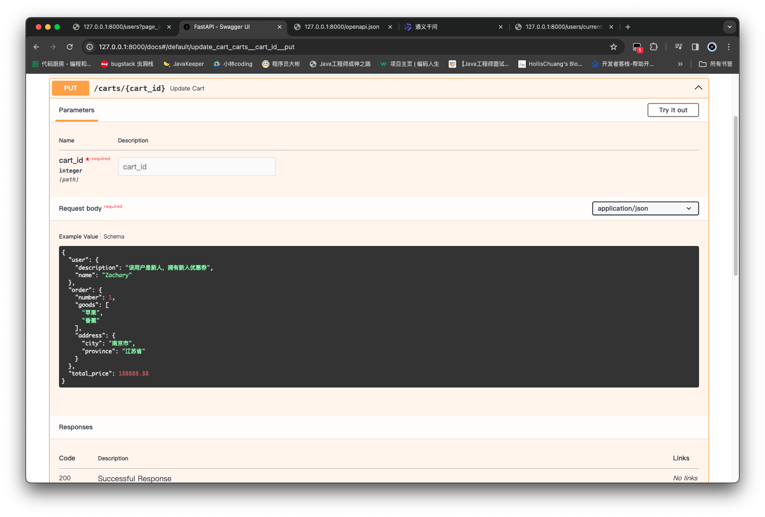Viewport: 765px width, 517px height.
Task: Open the Chrome profile avatar
Action: pos(712,47)
